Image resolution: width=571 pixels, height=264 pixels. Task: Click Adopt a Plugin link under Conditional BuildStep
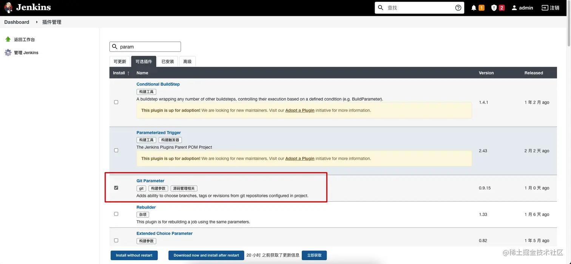pyautogui.click(x=300, y=110)
